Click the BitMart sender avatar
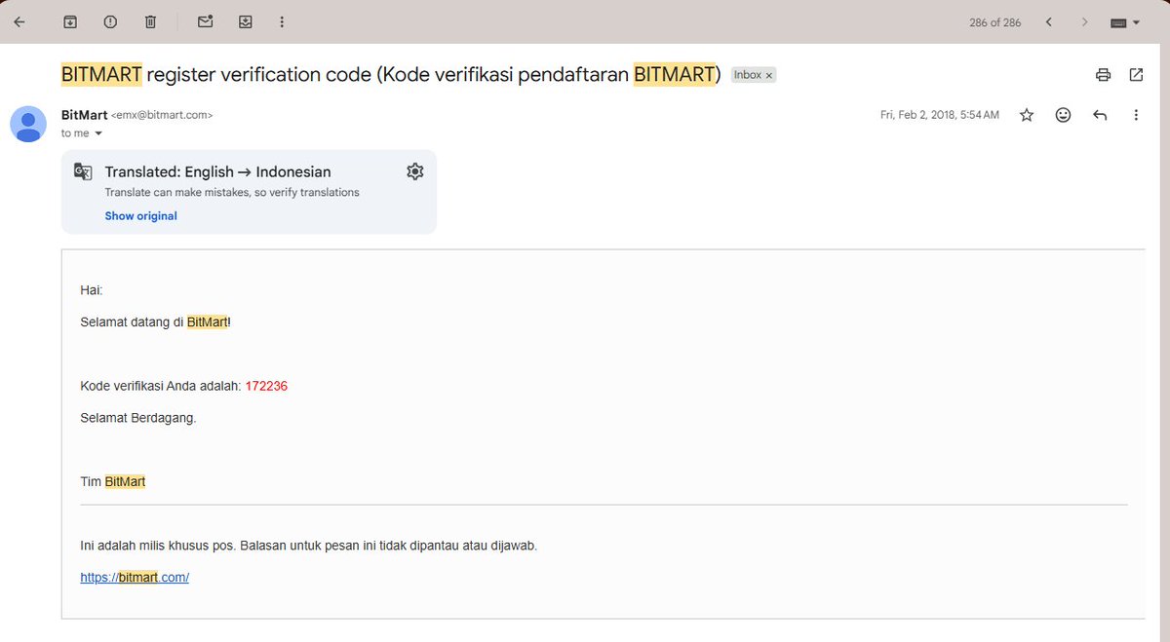Screen dimensions: 1170x642 (28, 124)
